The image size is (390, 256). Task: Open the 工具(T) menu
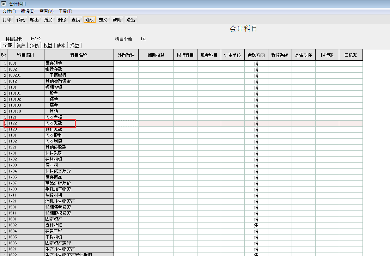coord(65,11)
